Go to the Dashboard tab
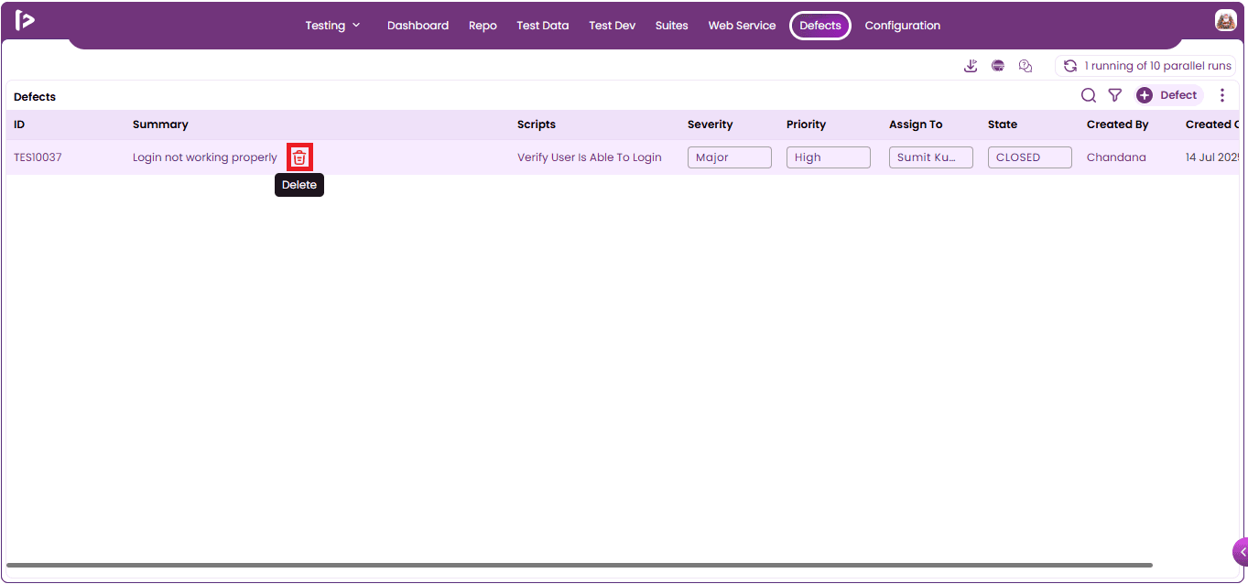1248x584 pixels. tap(418, 26)
